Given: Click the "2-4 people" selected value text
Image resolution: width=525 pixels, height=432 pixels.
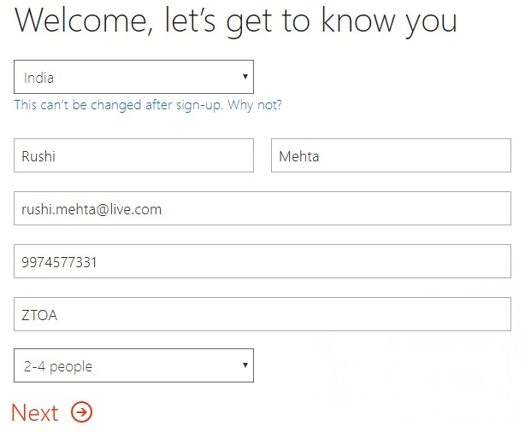Looking at the screenshot, I should point(58,366).
